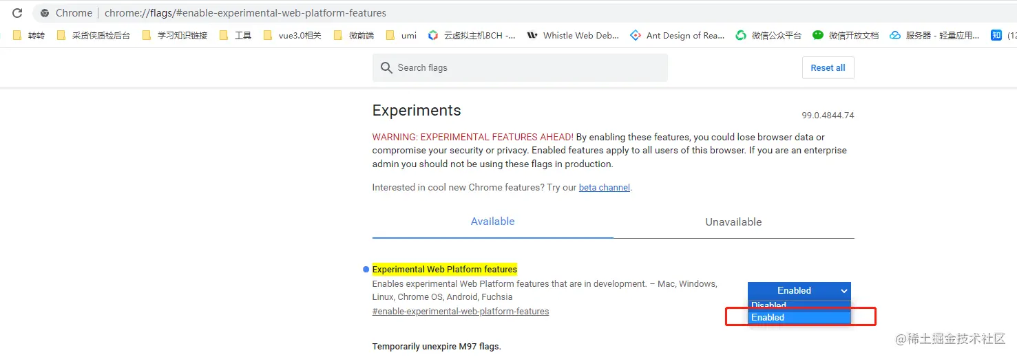Open the vue3.0相关 bookmark folder
The width and height of the screenshot is (1017, 357).
point(293,35)
